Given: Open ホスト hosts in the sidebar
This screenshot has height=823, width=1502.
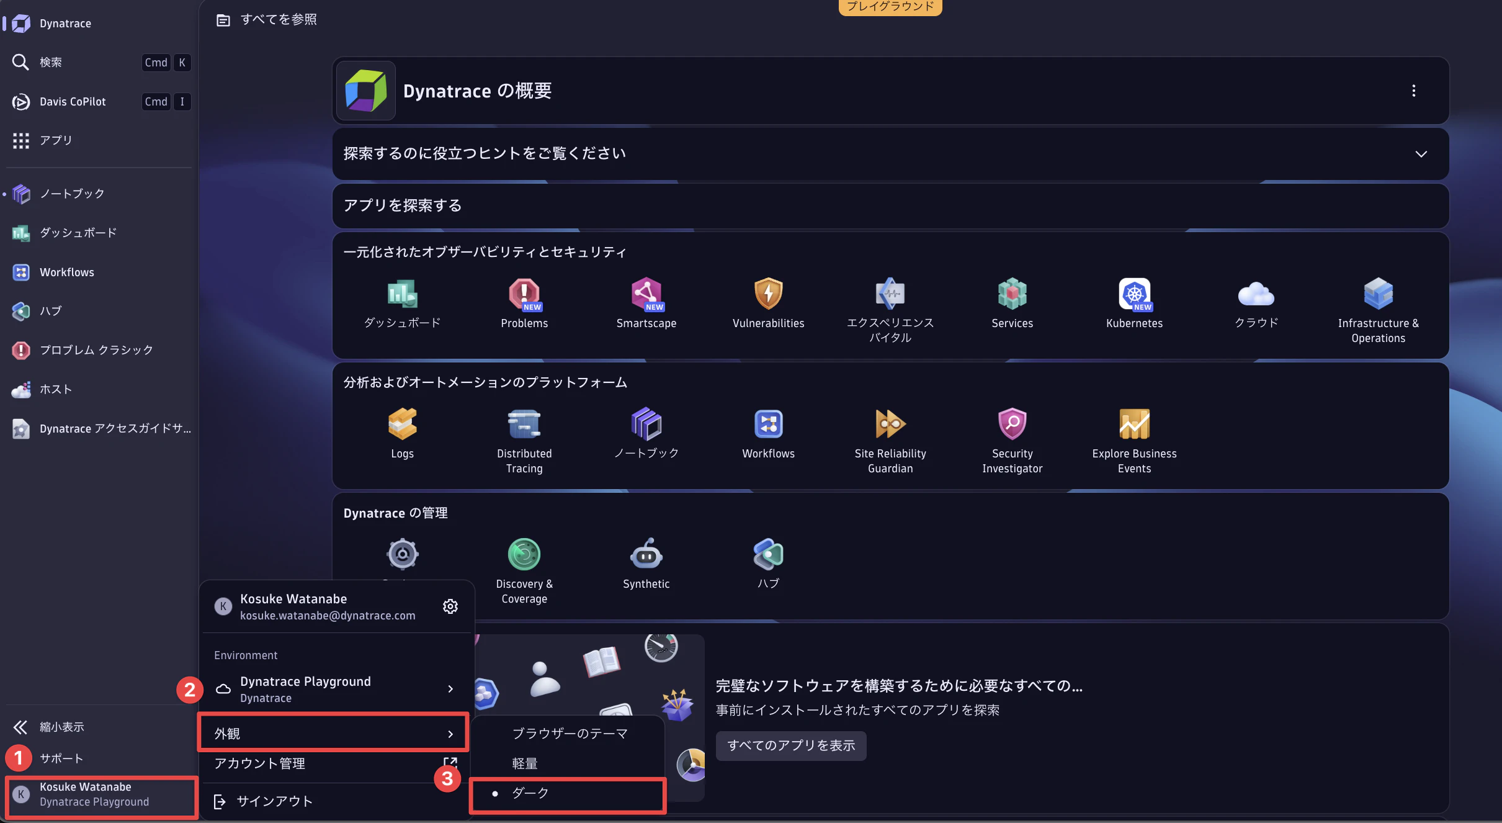Looking at the screenshot, I should 99,389.
